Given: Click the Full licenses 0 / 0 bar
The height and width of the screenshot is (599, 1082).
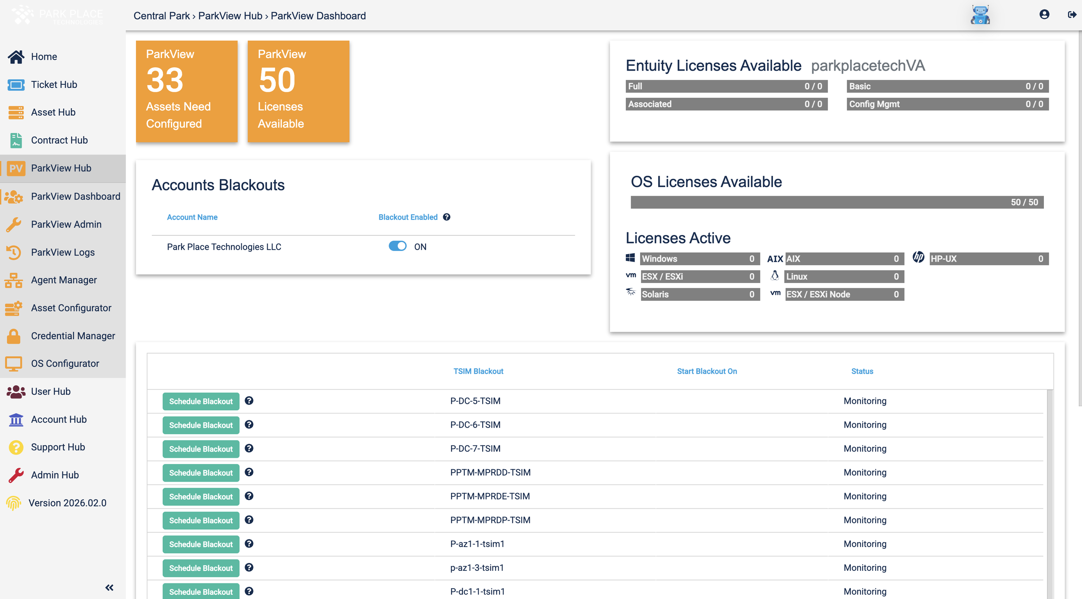Looking at the screenshot, I should (727, 86).
